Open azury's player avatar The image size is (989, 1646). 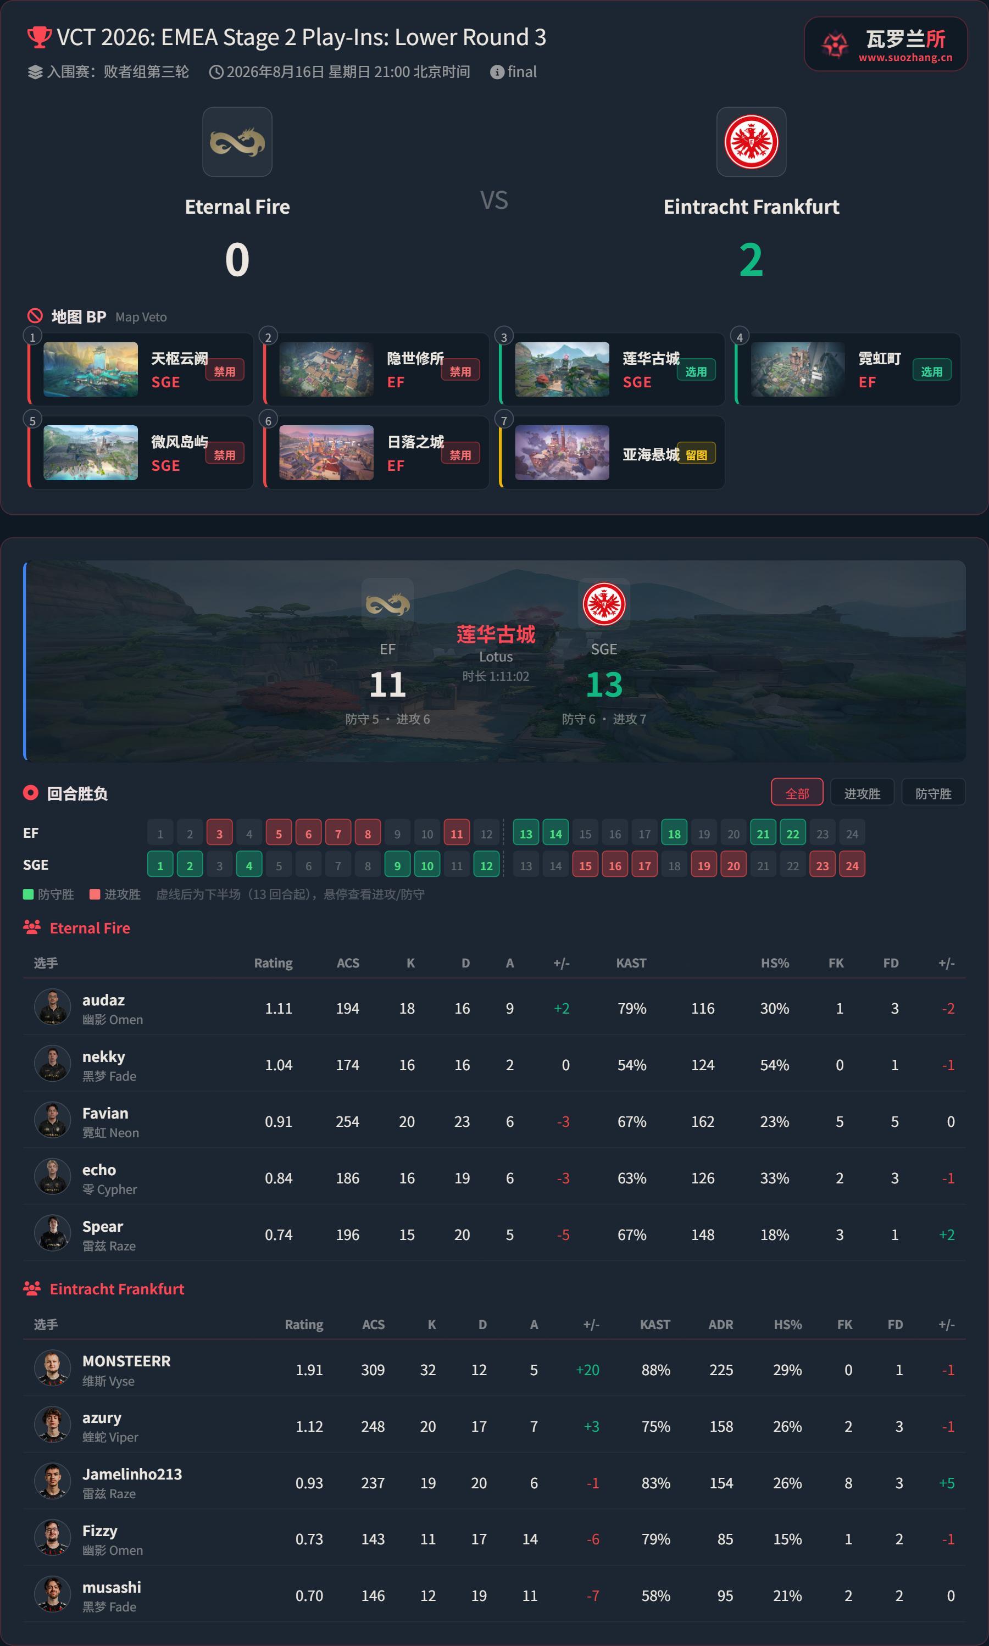point(53,1425)
